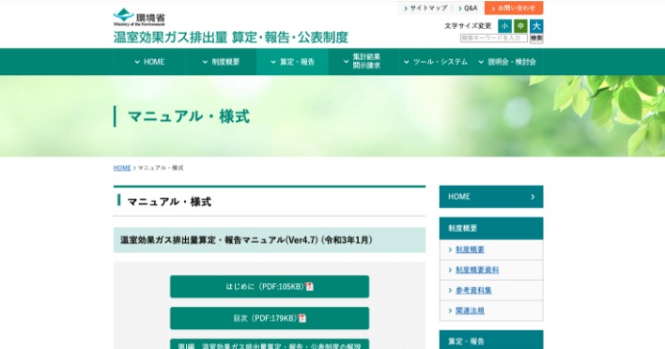
Task: Click the dropdown chevron next to ツール・システム
Action: [407, 62]
